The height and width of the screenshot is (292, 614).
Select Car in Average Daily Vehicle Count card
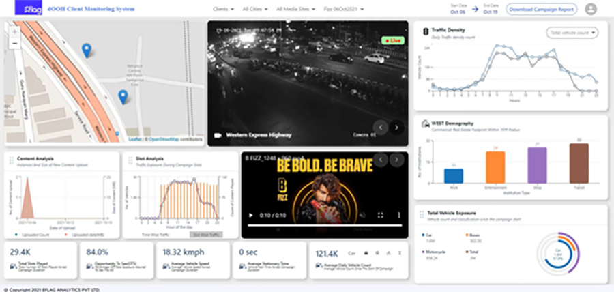coord(351,254)
